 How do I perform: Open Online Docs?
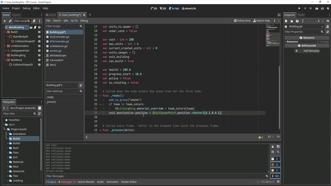coord(242,21)
